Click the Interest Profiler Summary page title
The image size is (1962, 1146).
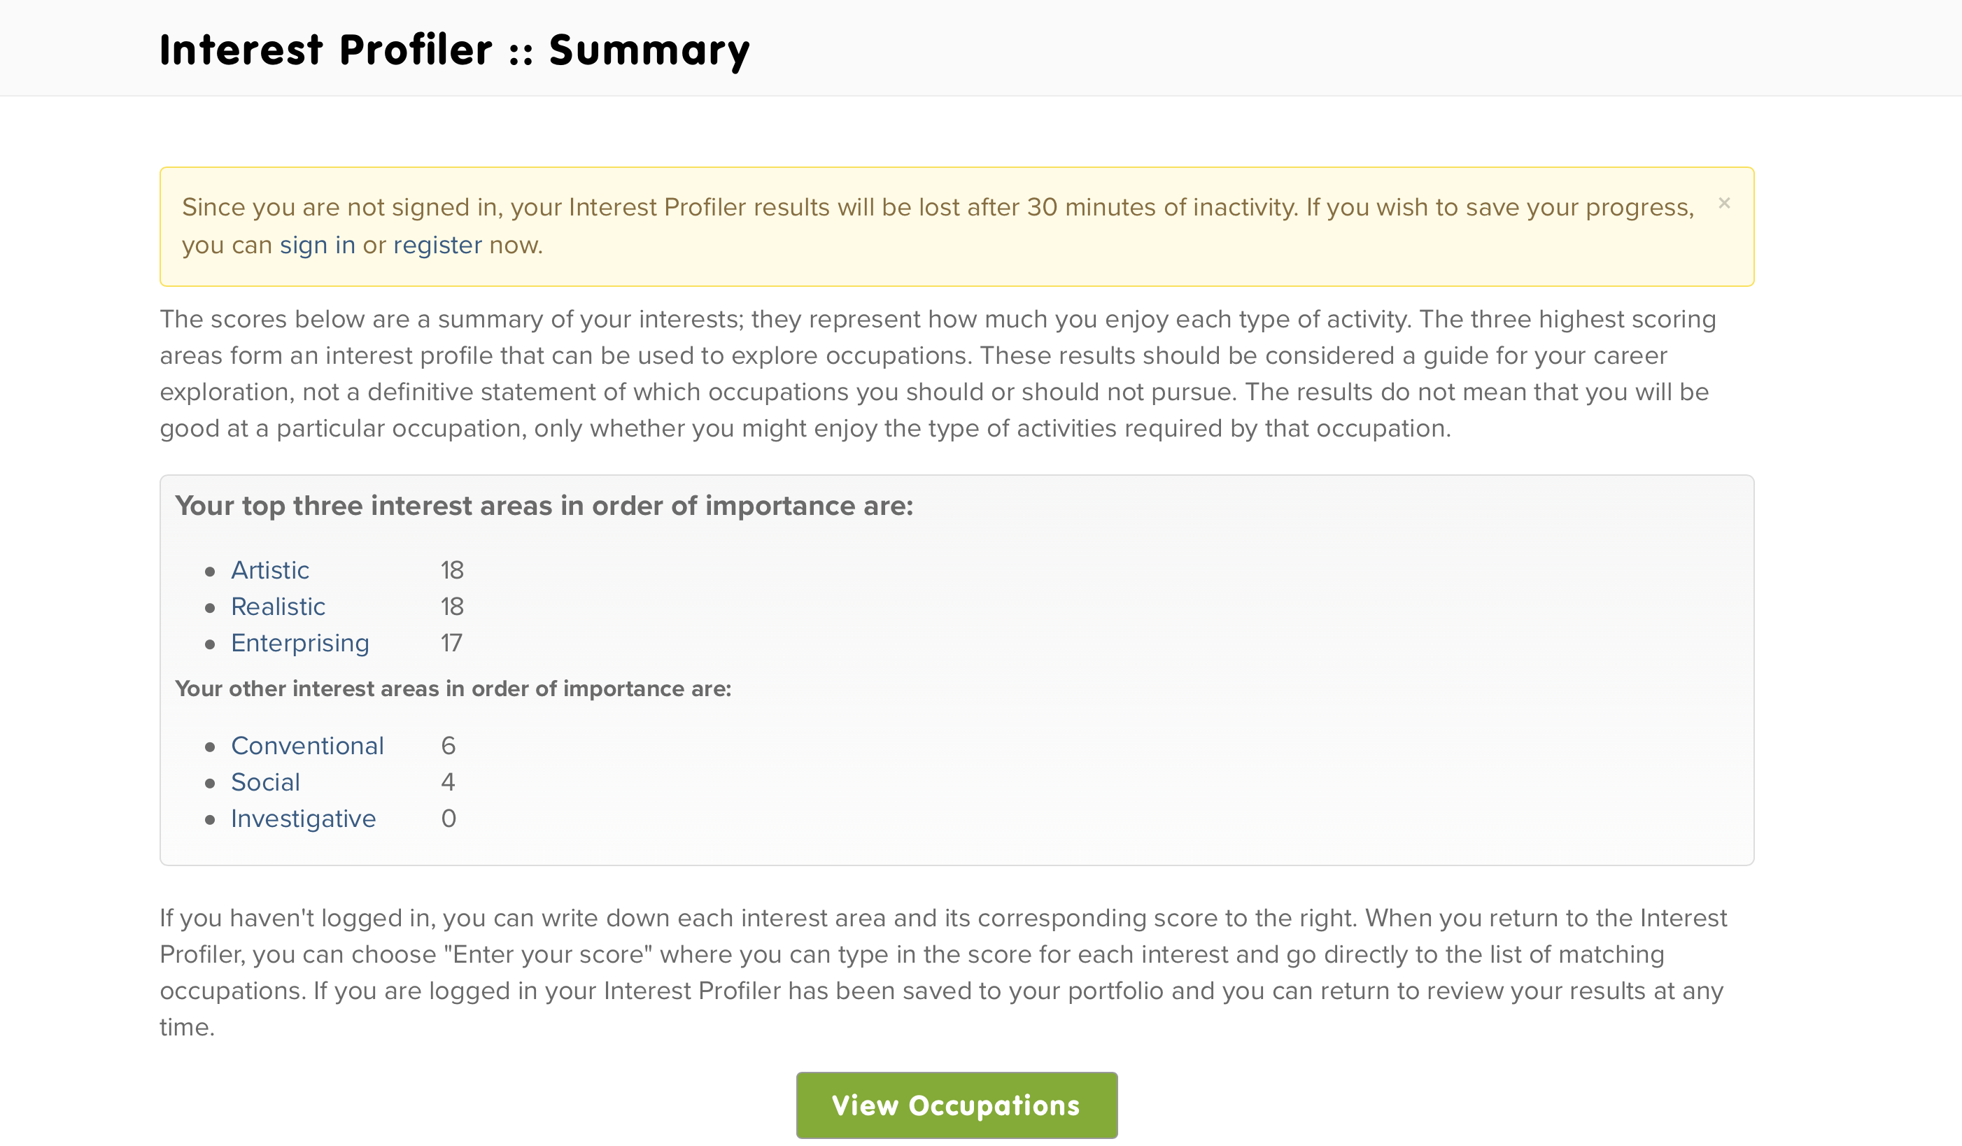click(455, 50)
